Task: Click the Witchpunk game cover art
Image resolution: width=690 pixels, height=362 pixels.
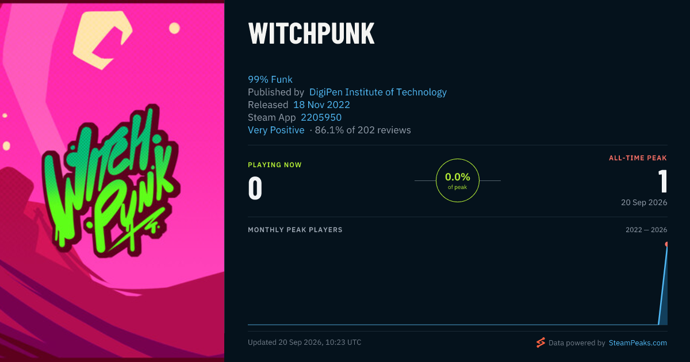Action: (112, 181)
